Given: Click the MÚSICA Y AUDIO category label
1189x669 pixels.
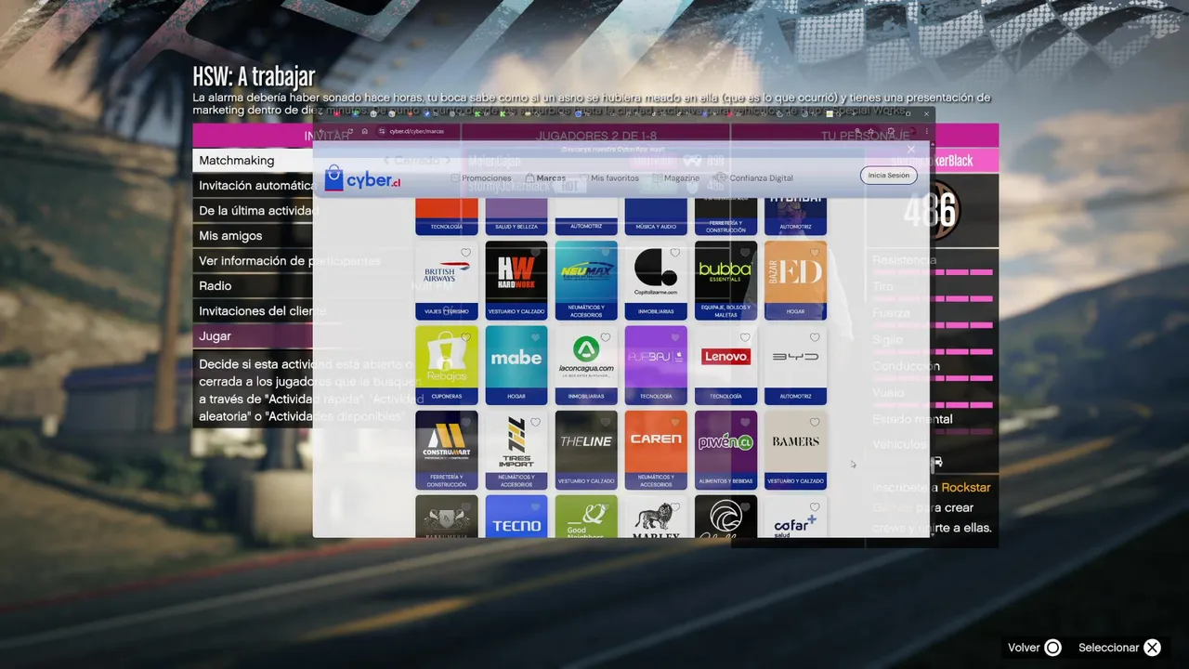Looking at the screenshot, I should [656, 227].
